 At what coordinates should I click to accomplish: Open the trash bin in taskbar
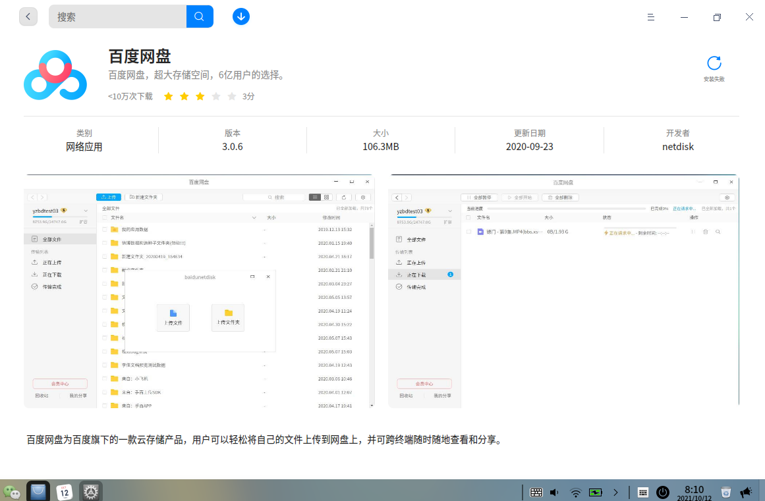pyautogui.click(x=725, y=492)
